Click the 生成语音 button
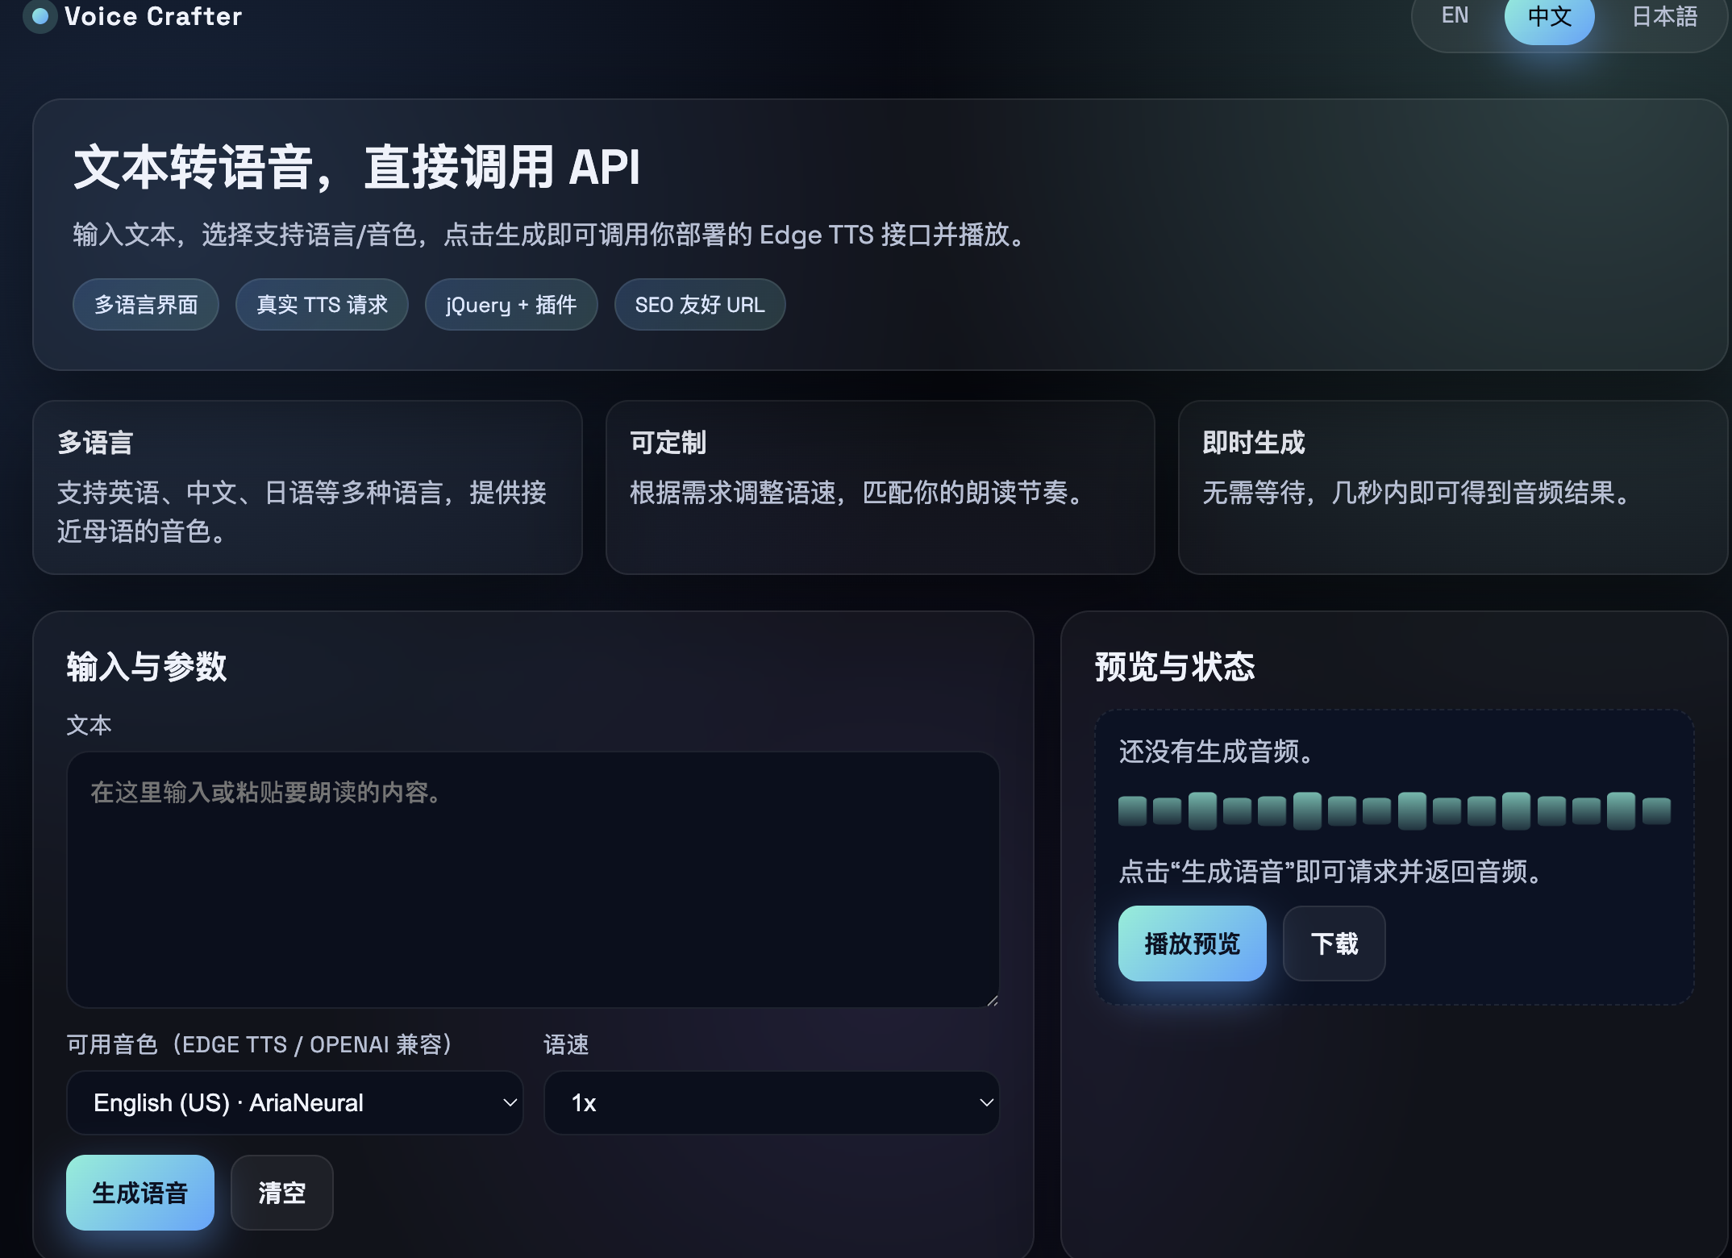This screenshot has width=1732, height=1258. (x=139, y=1192)
